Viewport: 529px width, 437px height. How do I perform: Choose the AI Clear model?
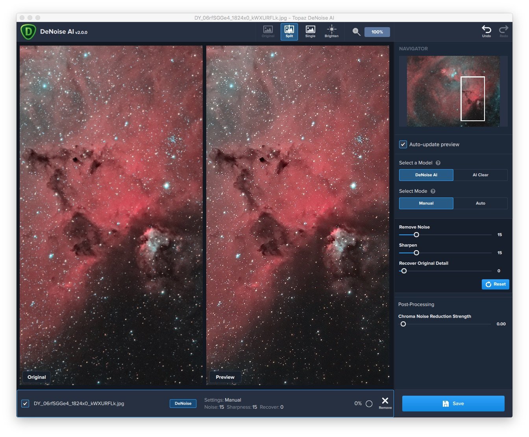(481, 175)
